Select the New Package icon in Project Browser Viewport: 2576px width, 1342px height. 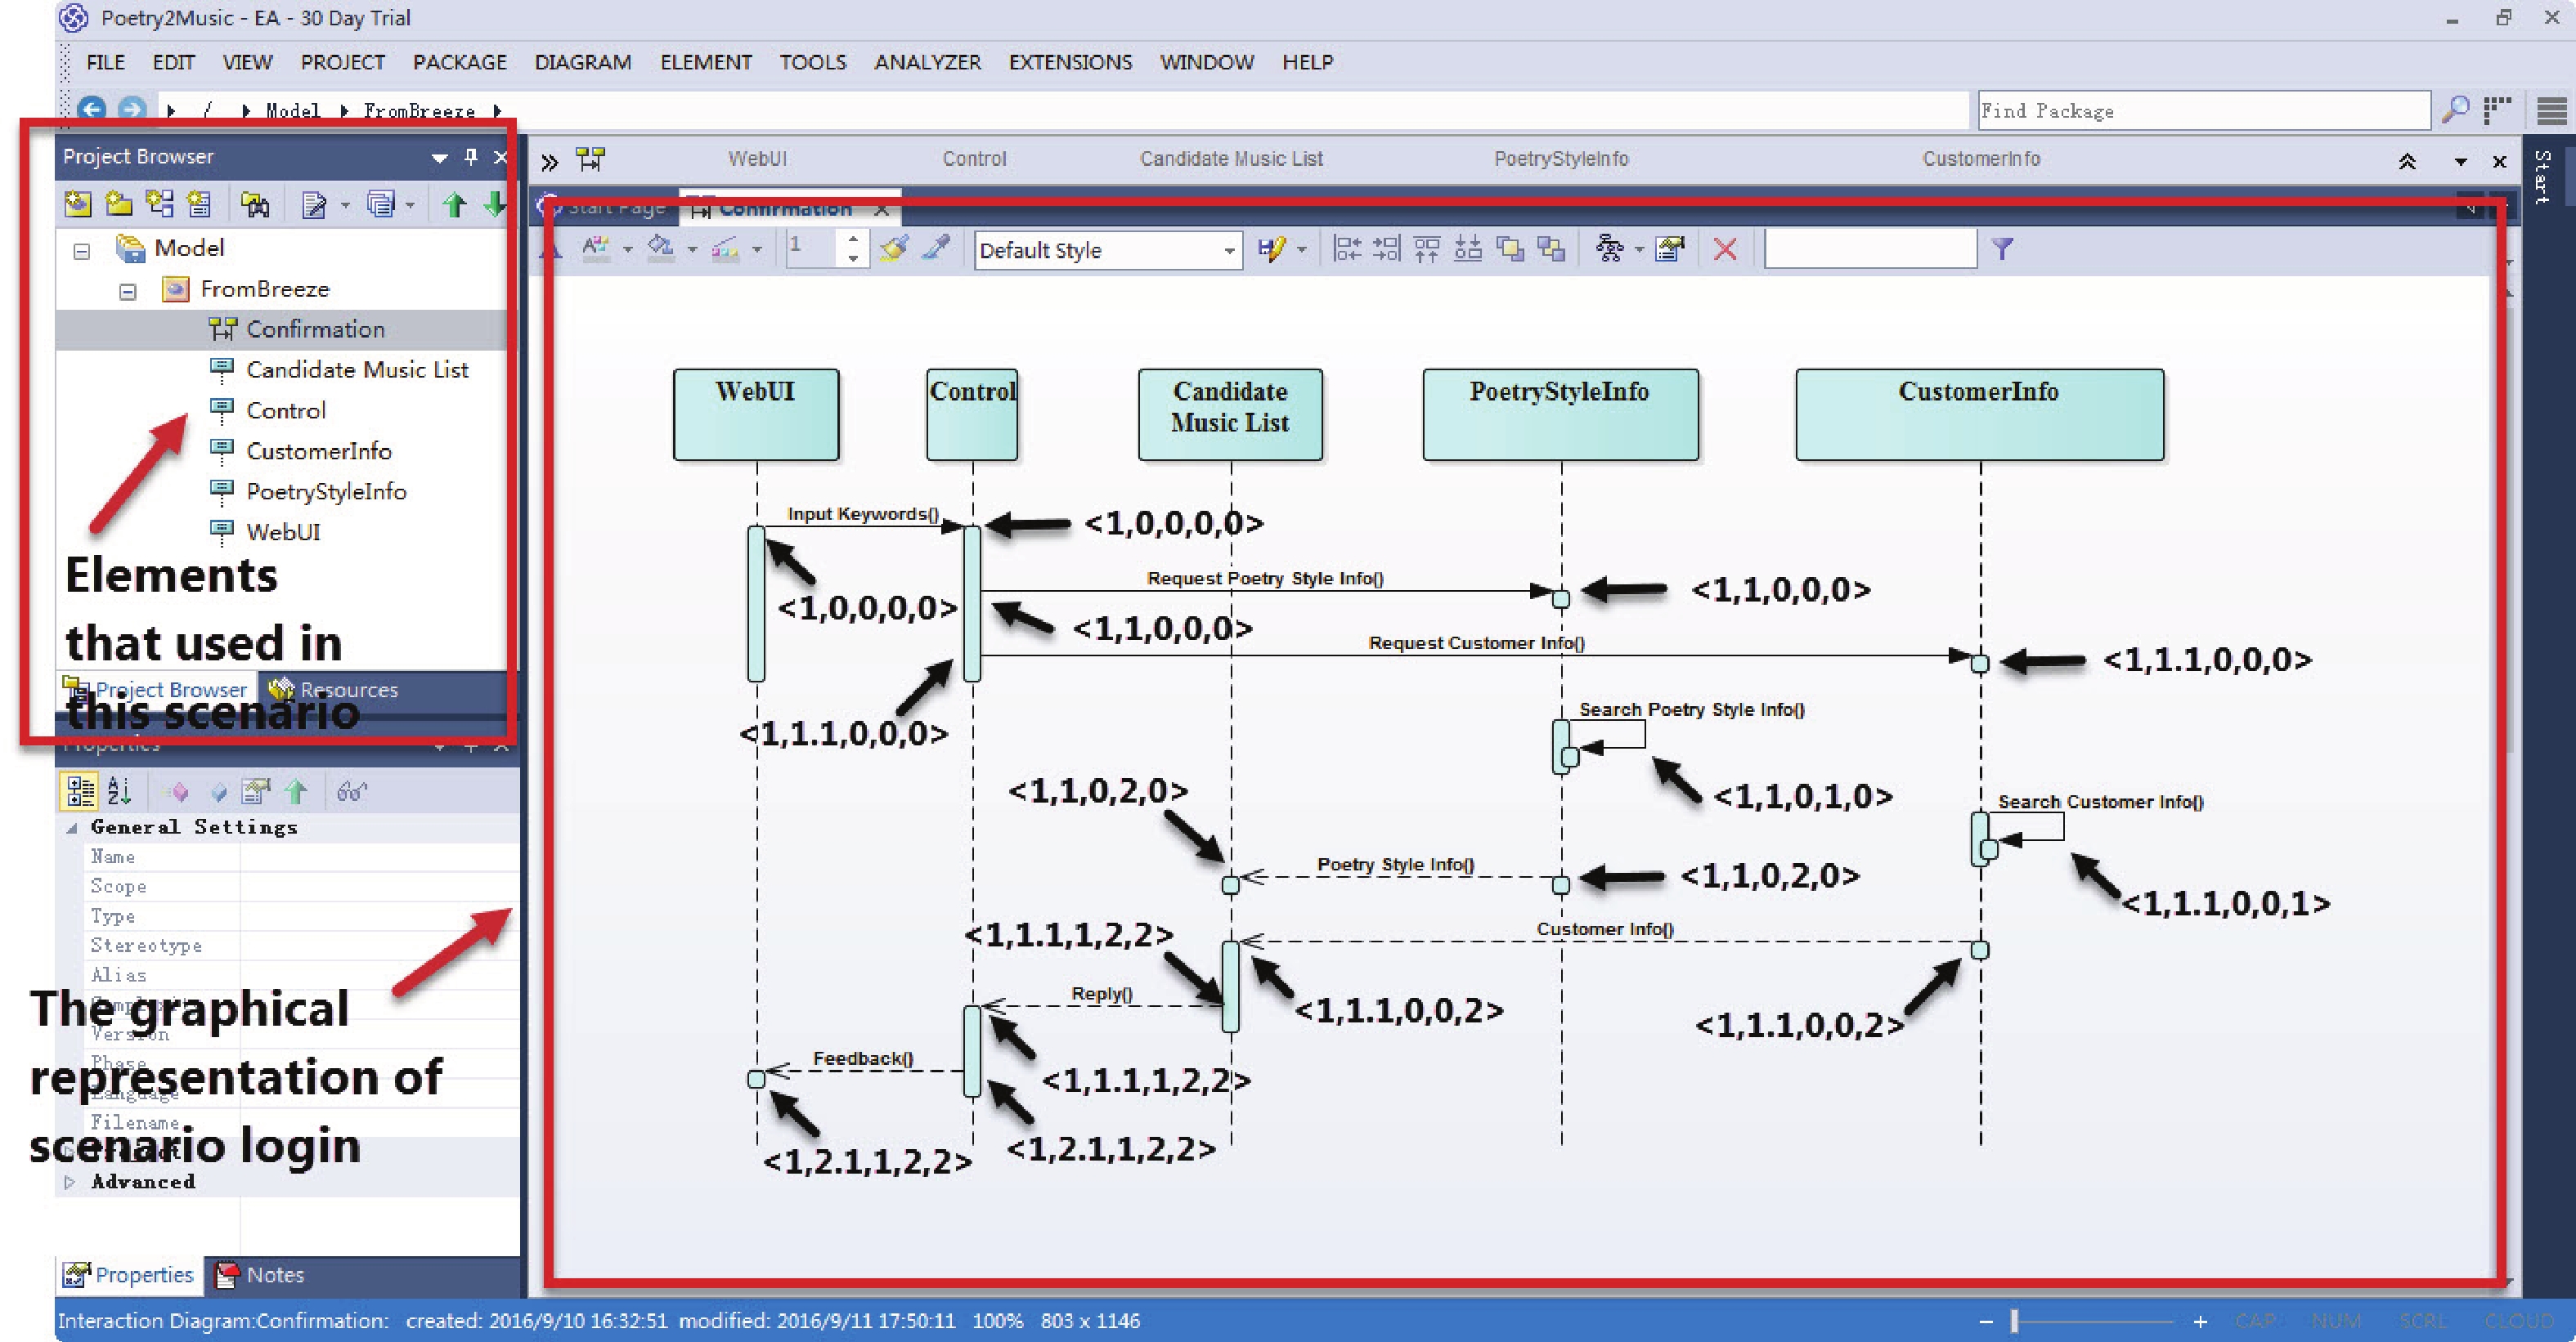coord(119,204)
